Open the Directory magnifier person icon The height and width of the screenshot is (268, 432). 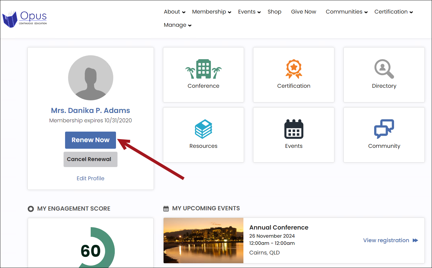click(384, 69)
